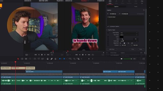
Task: Toggle timeline snapping magnet icon
Action: point(48,59)
